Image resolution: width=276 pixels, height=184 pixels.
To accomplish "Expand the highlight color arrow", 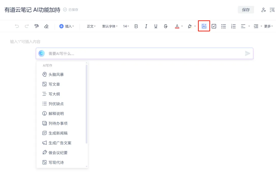I will [195, 26].
